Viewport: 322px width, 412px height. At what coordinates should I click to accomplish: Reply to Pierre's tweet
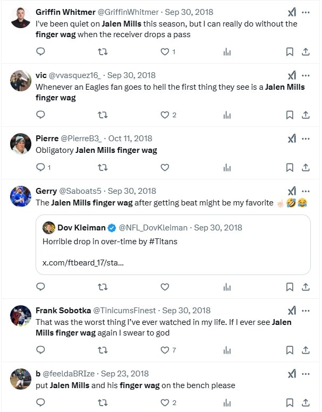[x=40, y=167]
